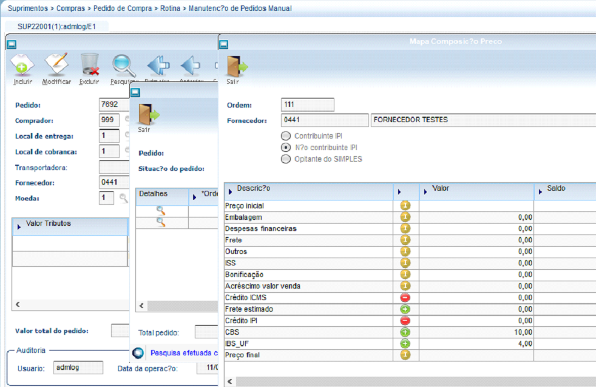Screen dimensions: 596x387
Task: Click the Moeda lookup magnifier
Action: [123, 198]
